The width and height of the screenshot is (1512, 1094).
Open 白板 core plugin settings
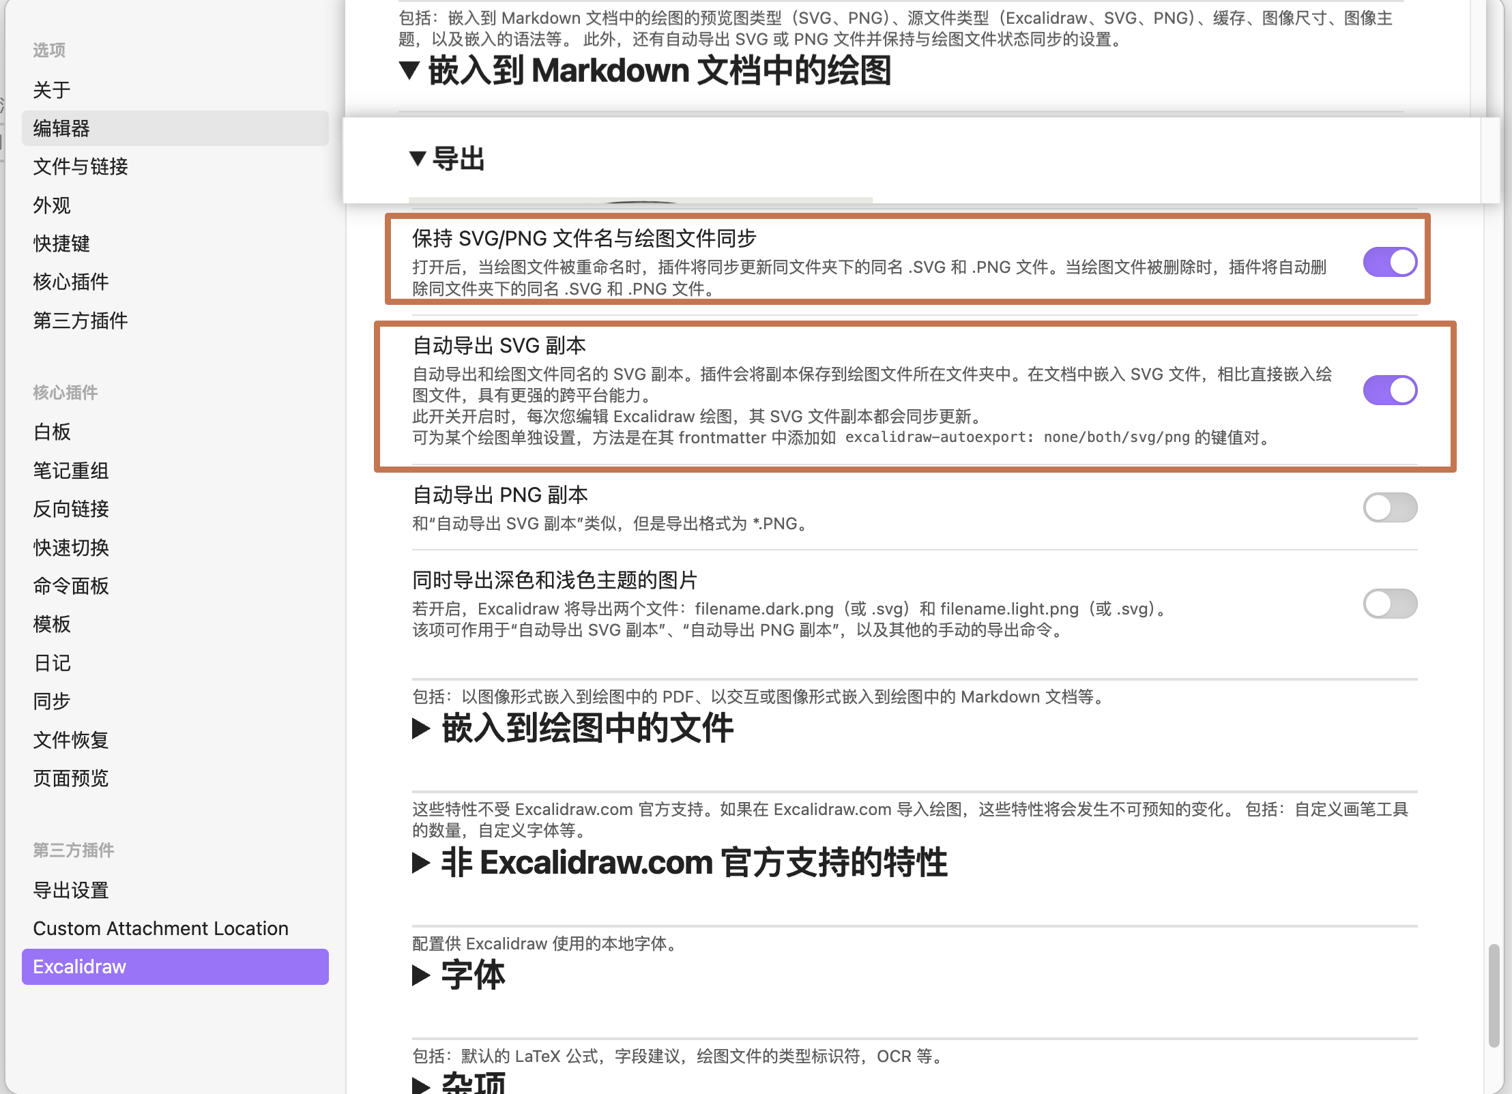pyautogui.click(x=52, y=432)
